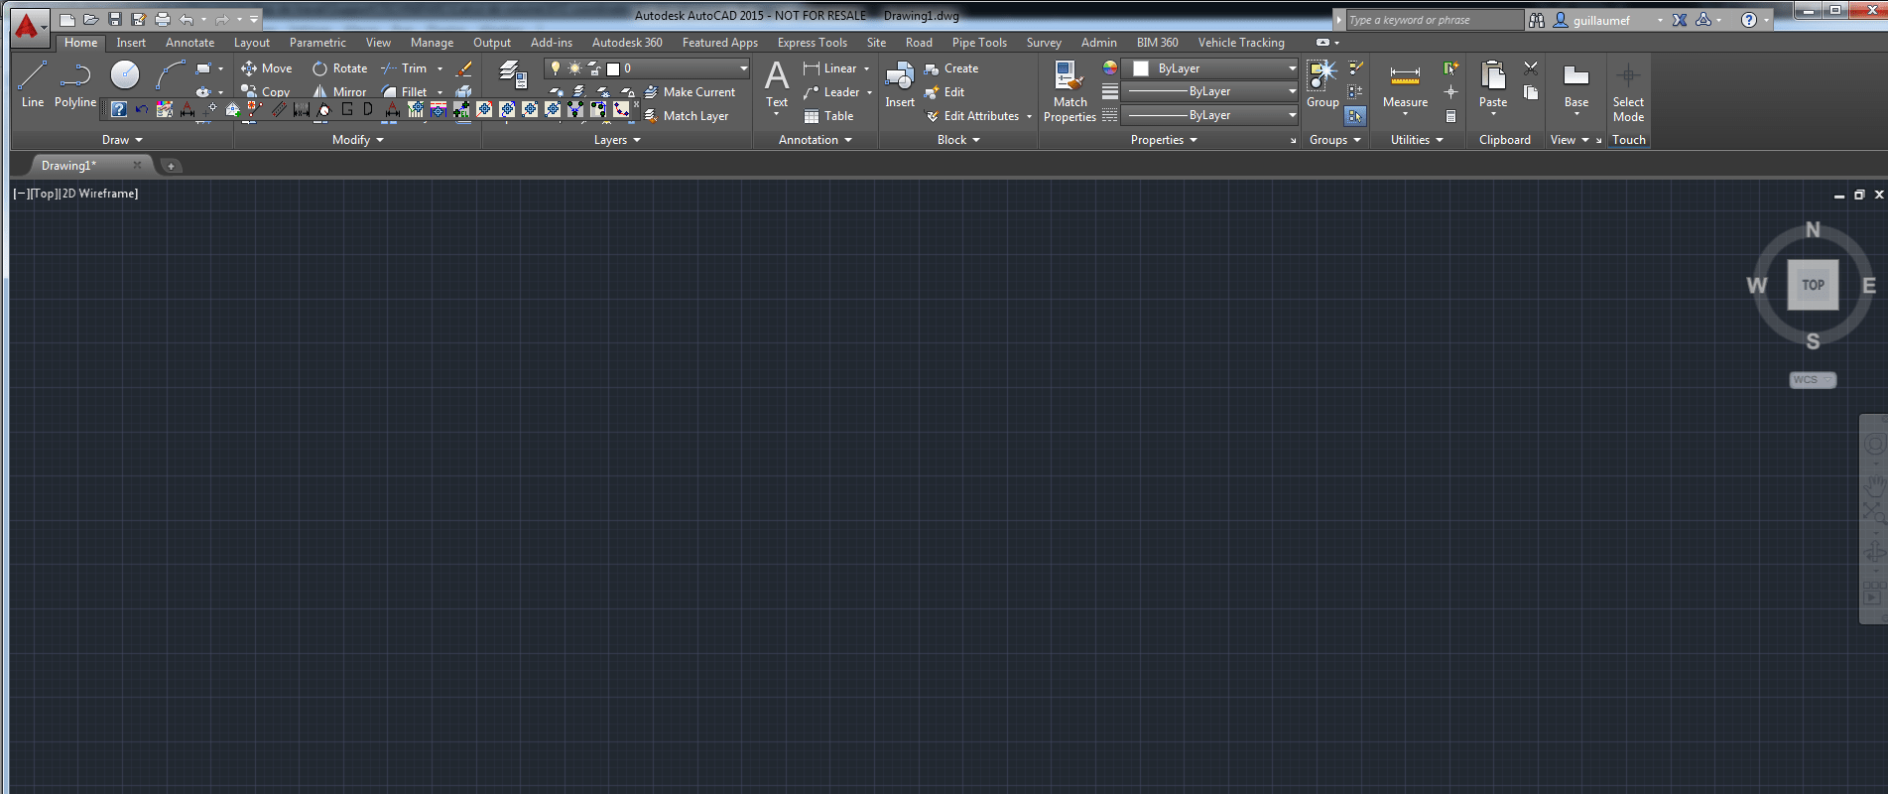Click the Plot printer icon
This screenshot has width=1888, height=794.
(163, 19)
